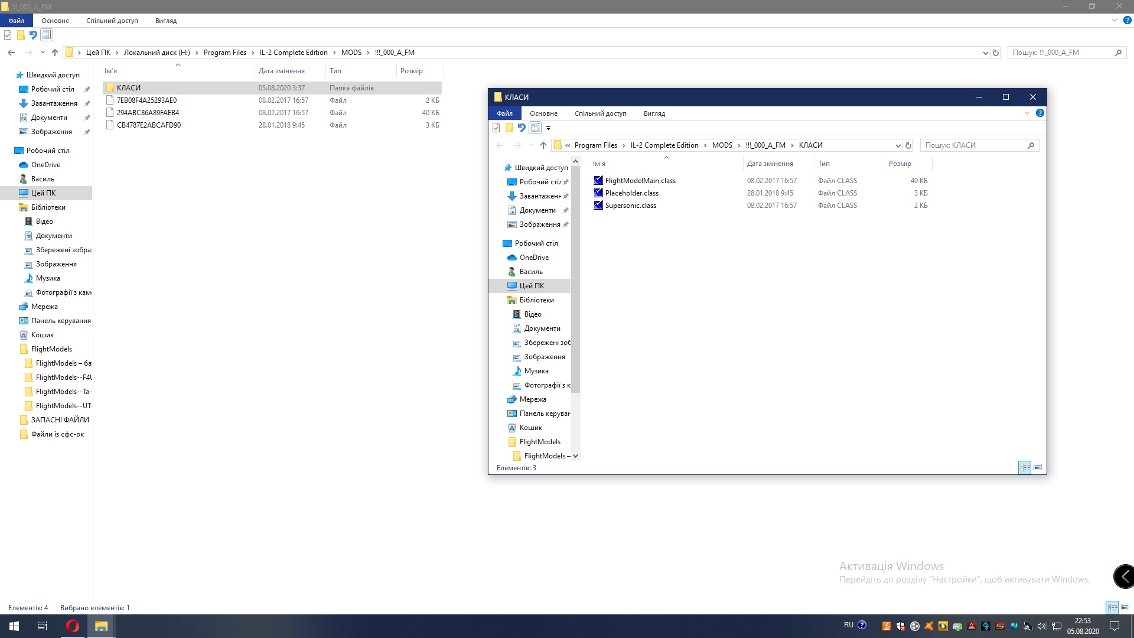Click Undo icon in КЛАСИ window toolbar
Image resolution: width=1134 pixels, height=638 pixels.
coord(522,128)
